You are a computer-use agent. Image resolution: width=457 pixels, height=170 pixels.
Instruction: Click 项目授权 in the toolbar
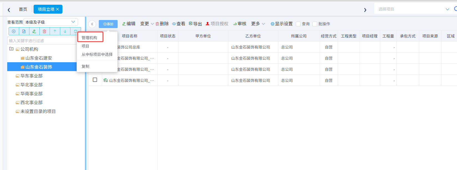pyautogui.click(x=217, y=24)
